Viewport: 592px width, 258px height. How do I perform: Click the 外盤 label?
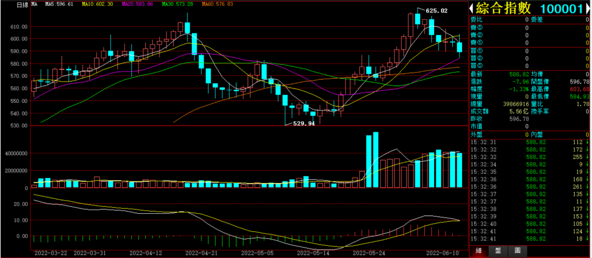point(476,134)
